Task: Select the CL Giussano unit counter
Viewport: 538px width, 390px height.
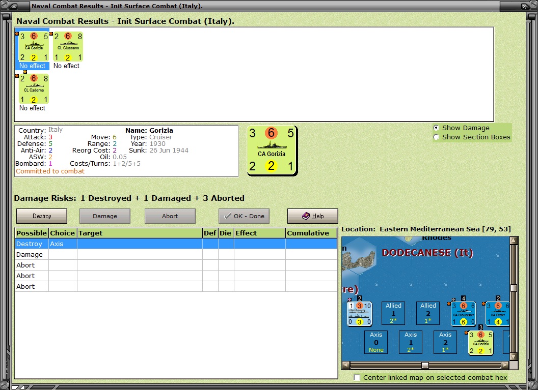Action: [68, 47]
